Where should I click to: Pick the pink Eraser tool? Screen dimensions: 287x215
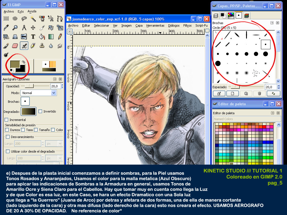[x=15, y=46]
